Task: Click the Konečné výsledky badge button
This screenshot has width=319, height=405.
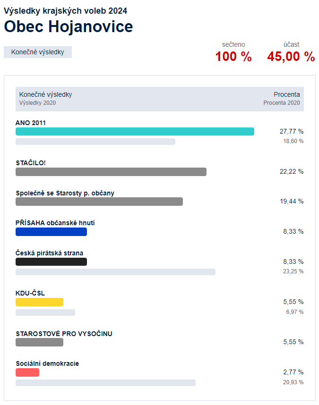Action: [38, 52]
